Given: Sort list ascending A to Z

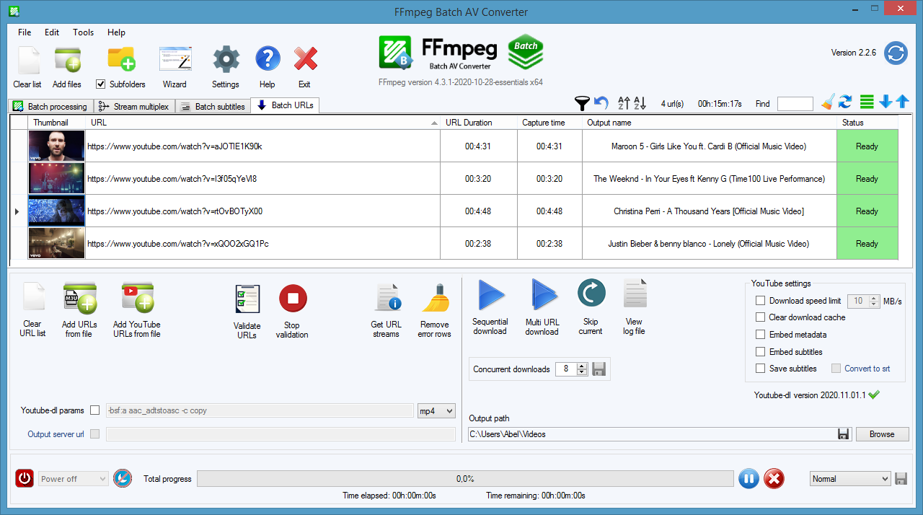Looking at the screenshot, I should pos(624,103).
